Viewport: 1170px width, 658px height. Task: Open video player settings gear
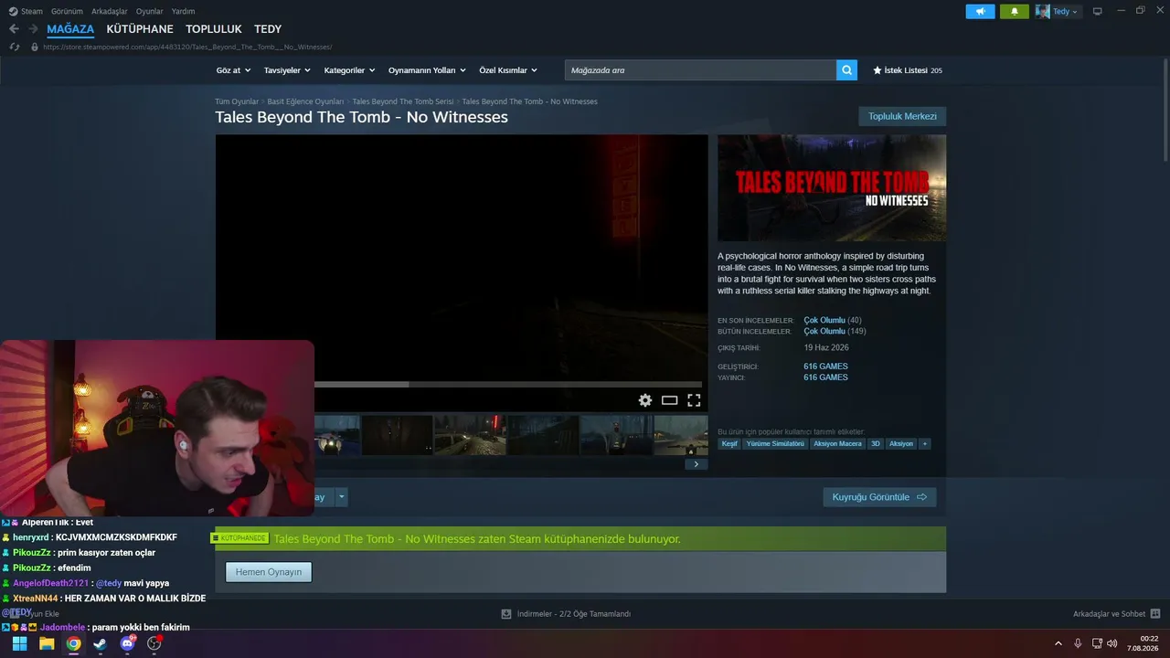tap(645, 400)
